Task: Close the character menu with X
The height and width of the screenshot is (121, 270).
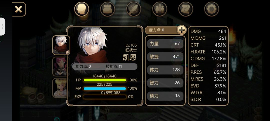Action: pyautogui.click(x=18, y=9)
